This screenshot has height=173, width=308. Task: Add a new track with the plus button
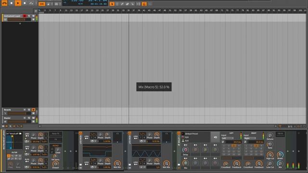(20, 24)
